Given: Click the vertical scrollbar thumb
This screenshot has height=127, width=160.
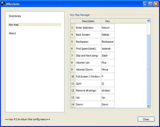Looking at the screenshot, I should pos(148,69).
